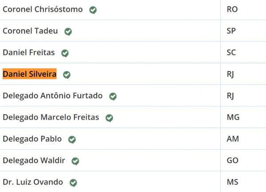Click the checkmark icon next to Daniel Silveira
266x192 pixels.
point(66,75)
